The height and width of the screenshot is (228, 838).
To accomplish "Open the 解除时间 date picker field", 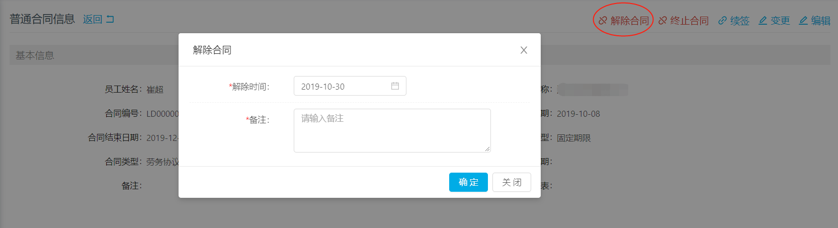I will point(350,86).
